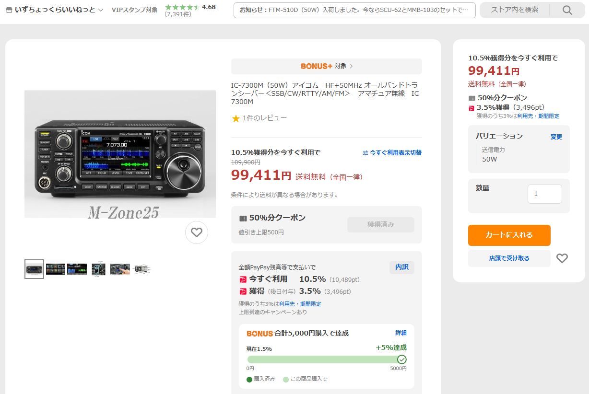
Task: Click the magnifier search icon
Action: [x=567, y=10]
